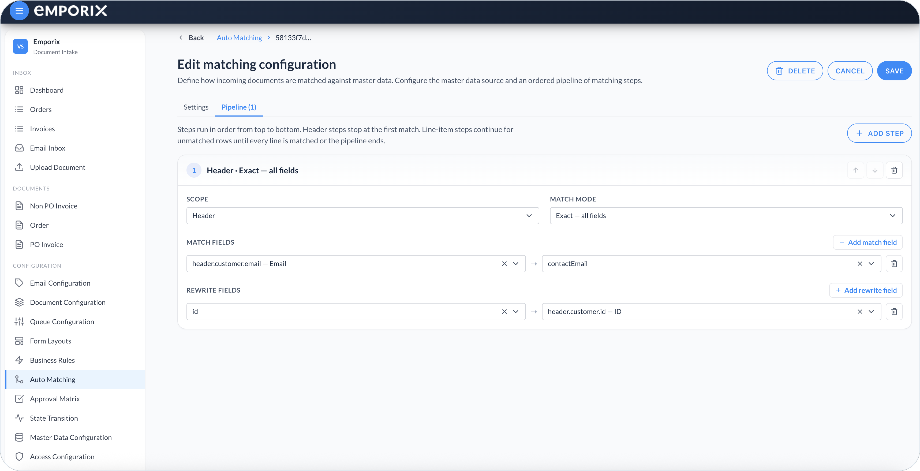Image resolution: width=920 pixels, height=471 pixels.
Task: Select the Pipeline (1) tab
Action: coord(238,107)
